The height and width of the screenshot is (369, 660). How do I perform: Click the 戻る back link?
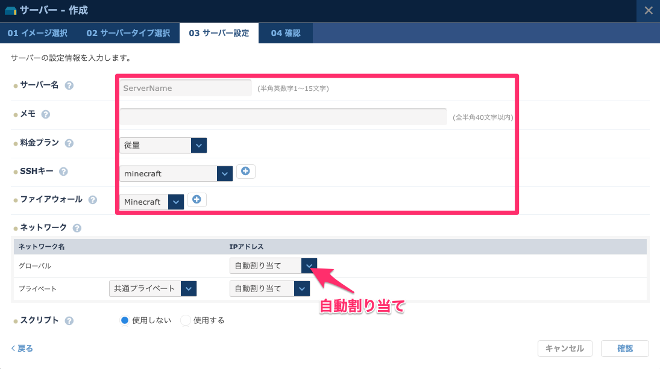22,349
